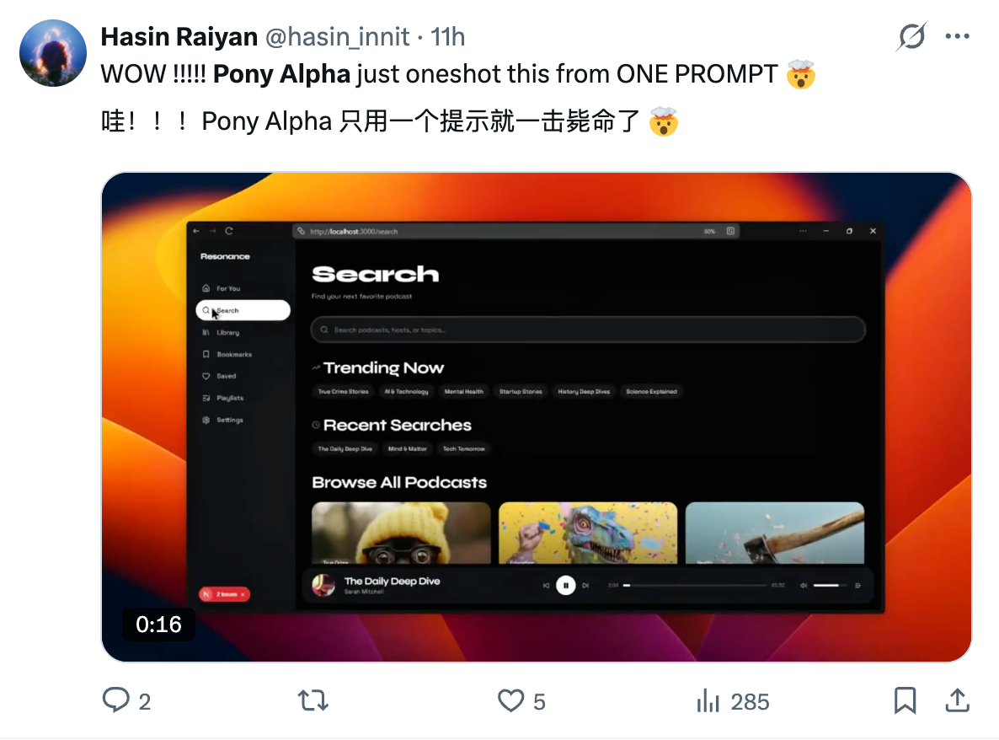Click the reply comment icon
The width and height of the screenshot is (999, 740).
(116, 700)
